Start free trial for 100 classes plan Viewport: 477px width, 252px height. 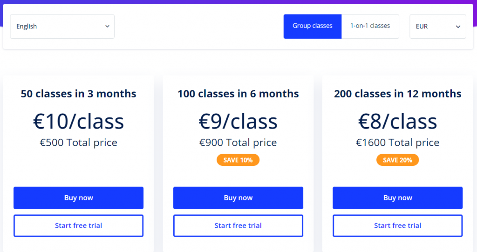238,225
